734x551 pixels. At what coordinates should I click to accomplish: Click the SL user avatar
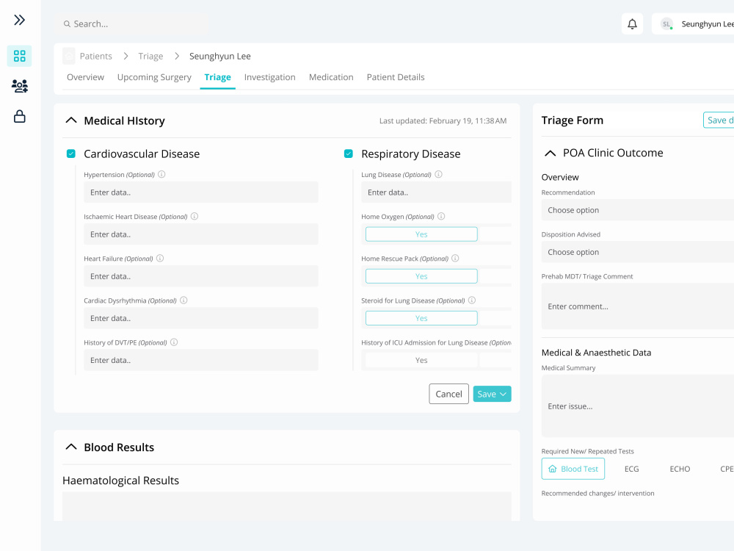666,24
